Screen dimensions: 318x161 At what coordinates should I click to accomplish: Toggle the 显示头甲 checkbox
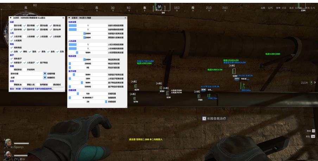(x=51, y=30)
